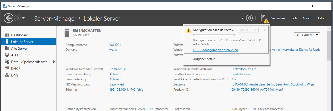Close the notification with the X

(265, 30)
